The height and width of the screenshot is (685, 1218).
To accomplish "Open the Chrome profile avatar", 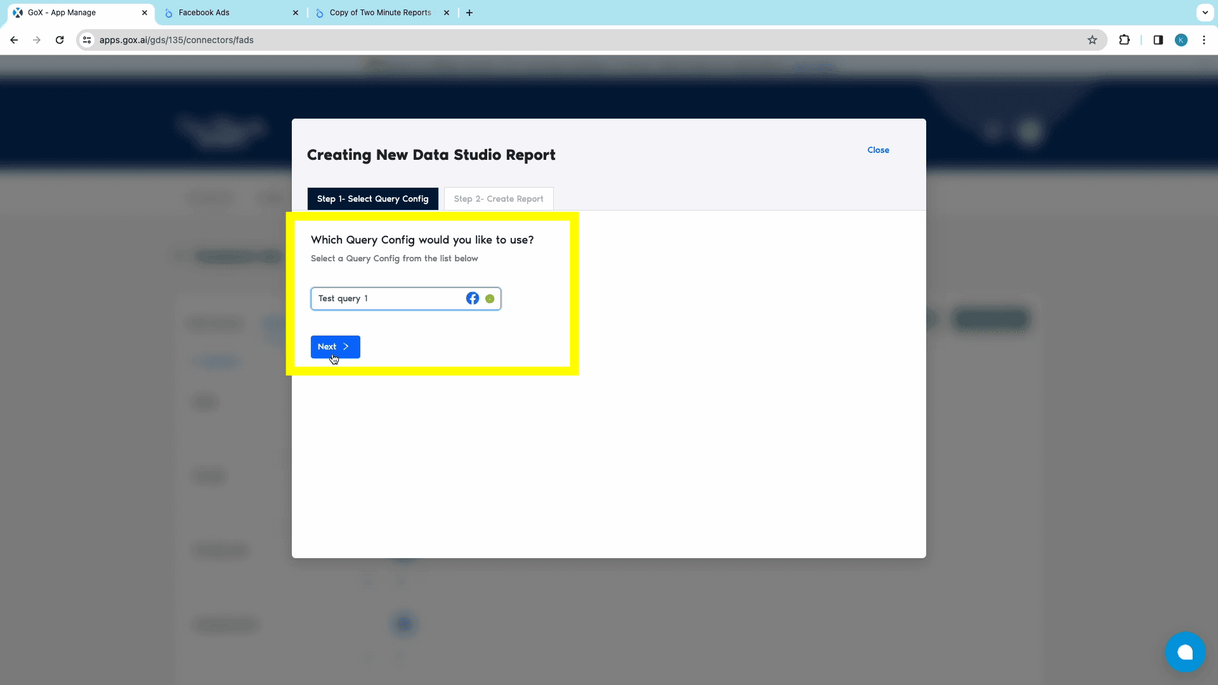I will pyautogui.click(x=1181, y=40).
